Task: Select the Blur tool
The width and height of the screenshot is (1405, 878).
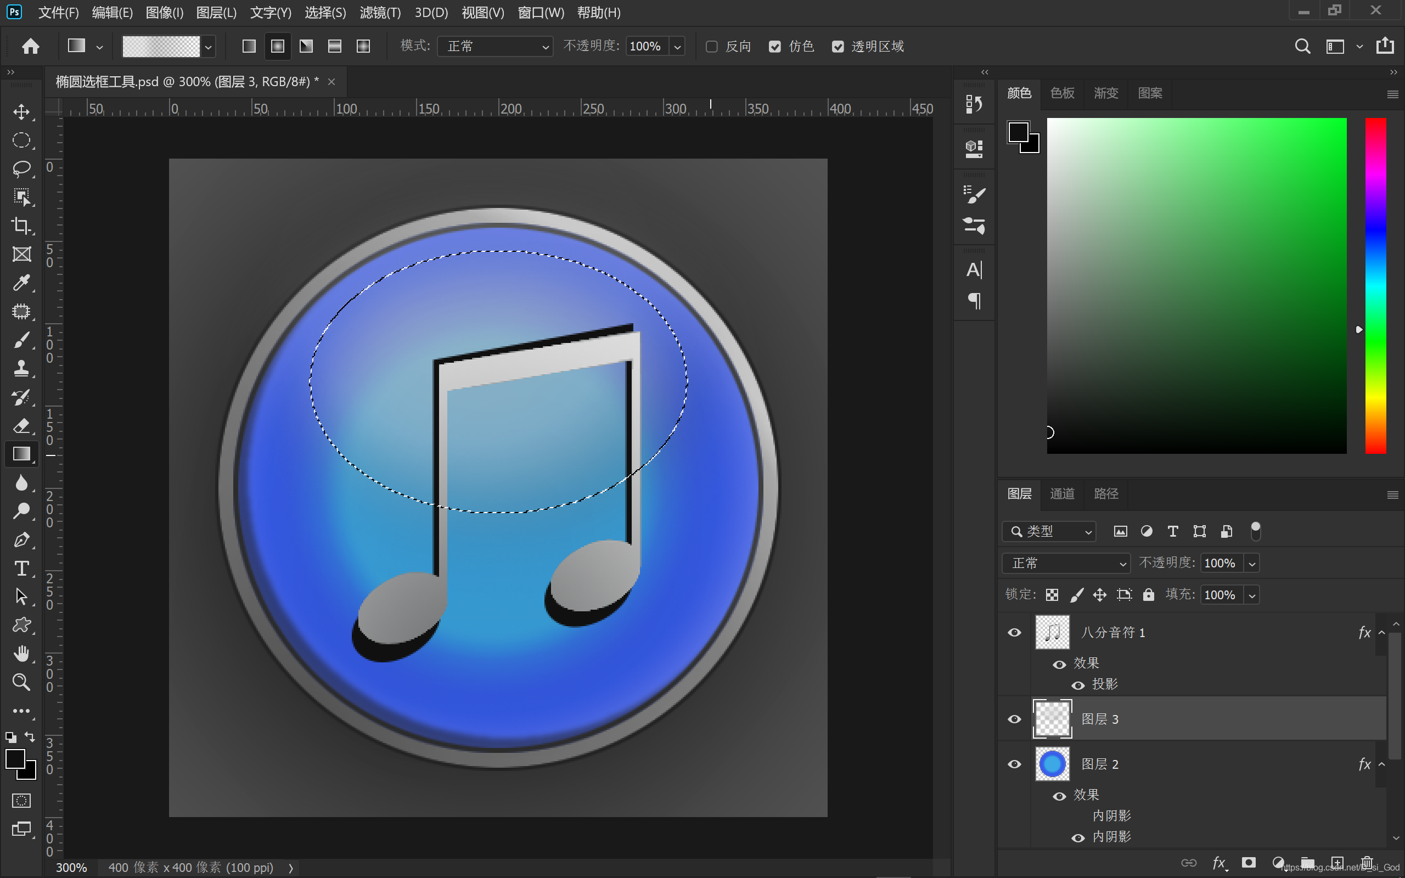Action: click(x=21, y=482)
